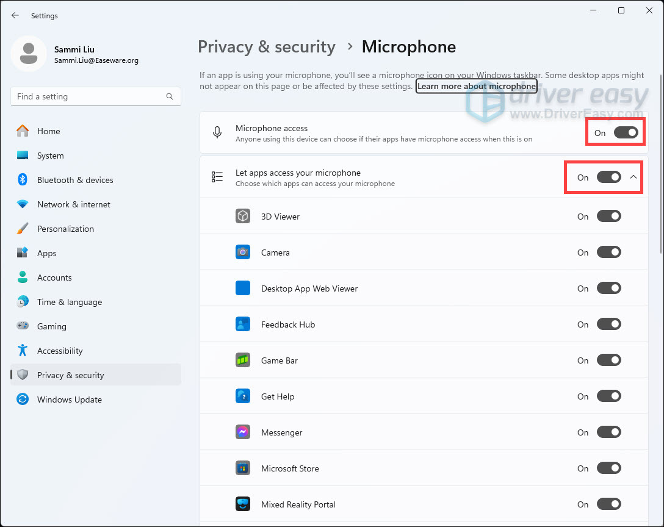Turn off the Microphone access toggle

click(626, 132)
